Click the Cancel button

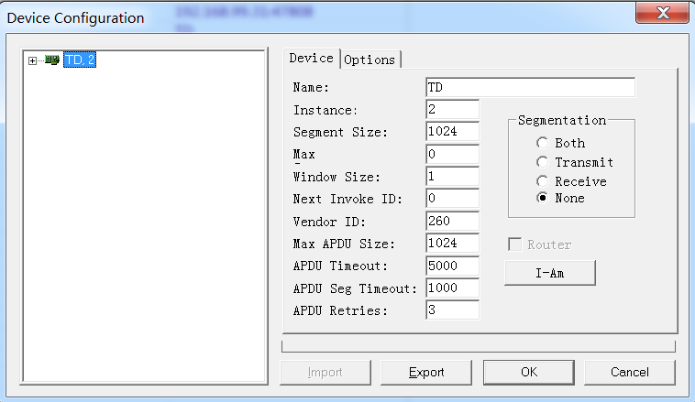click(630, 373)
